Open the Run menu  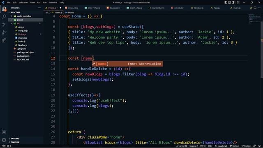45,2
